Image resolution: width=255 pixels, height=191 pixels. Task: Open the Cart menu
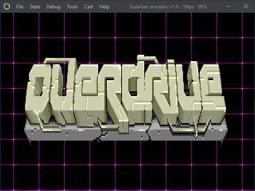tap(89, 7)
